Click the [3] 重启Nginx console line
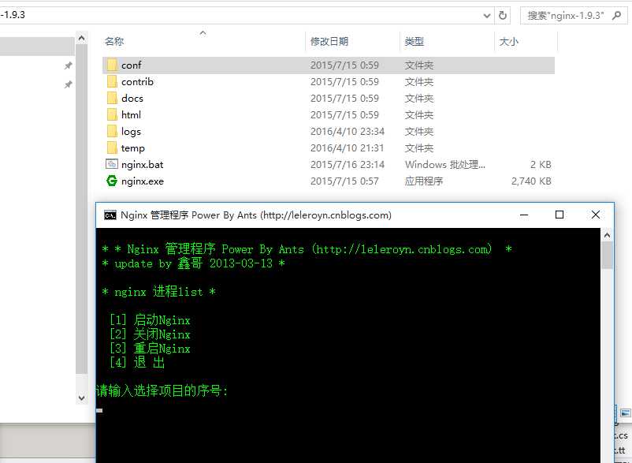632x463 pixels. (x=150, y=348)
